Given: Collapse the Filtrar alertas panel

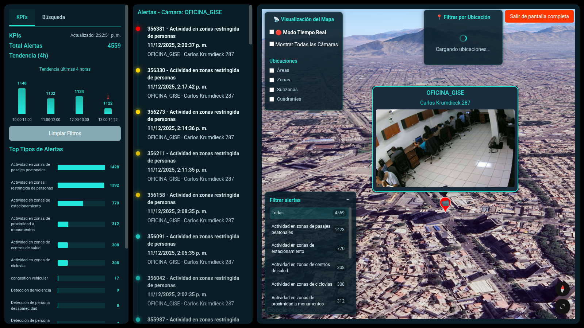Looking at the screenshot, I should tap(348, 200).
